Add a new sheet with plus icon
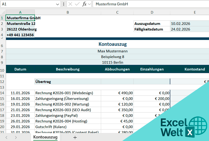The image size is (209, 141). click(75, 137)
